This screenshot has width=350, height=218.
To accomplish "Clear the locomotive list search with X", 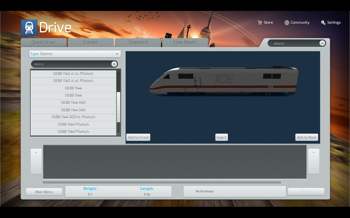I will [114, 64].
